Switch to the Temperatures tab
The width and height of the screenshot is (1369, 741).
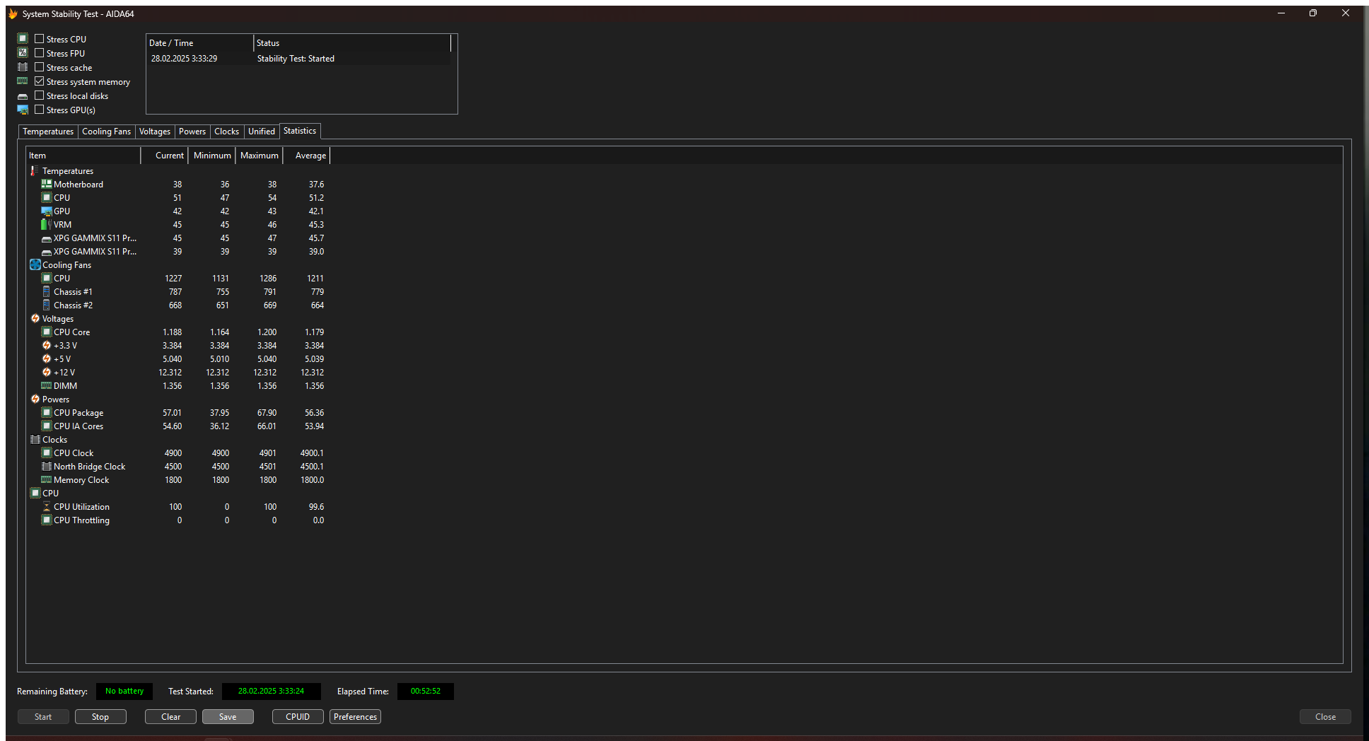pyautogui.click(x=48, y=132)
